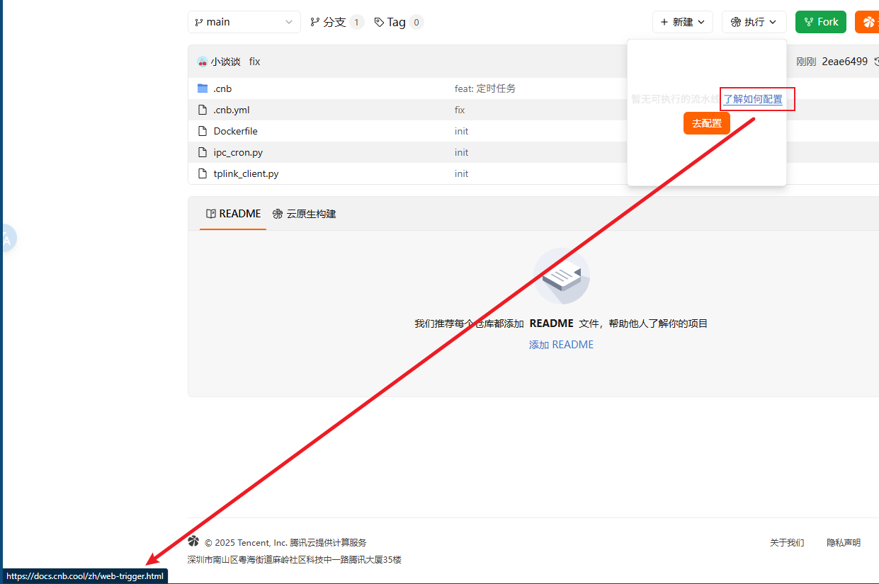Click the CNB logo icon in the footer
The image size is (879, 584).
[193, 542]
